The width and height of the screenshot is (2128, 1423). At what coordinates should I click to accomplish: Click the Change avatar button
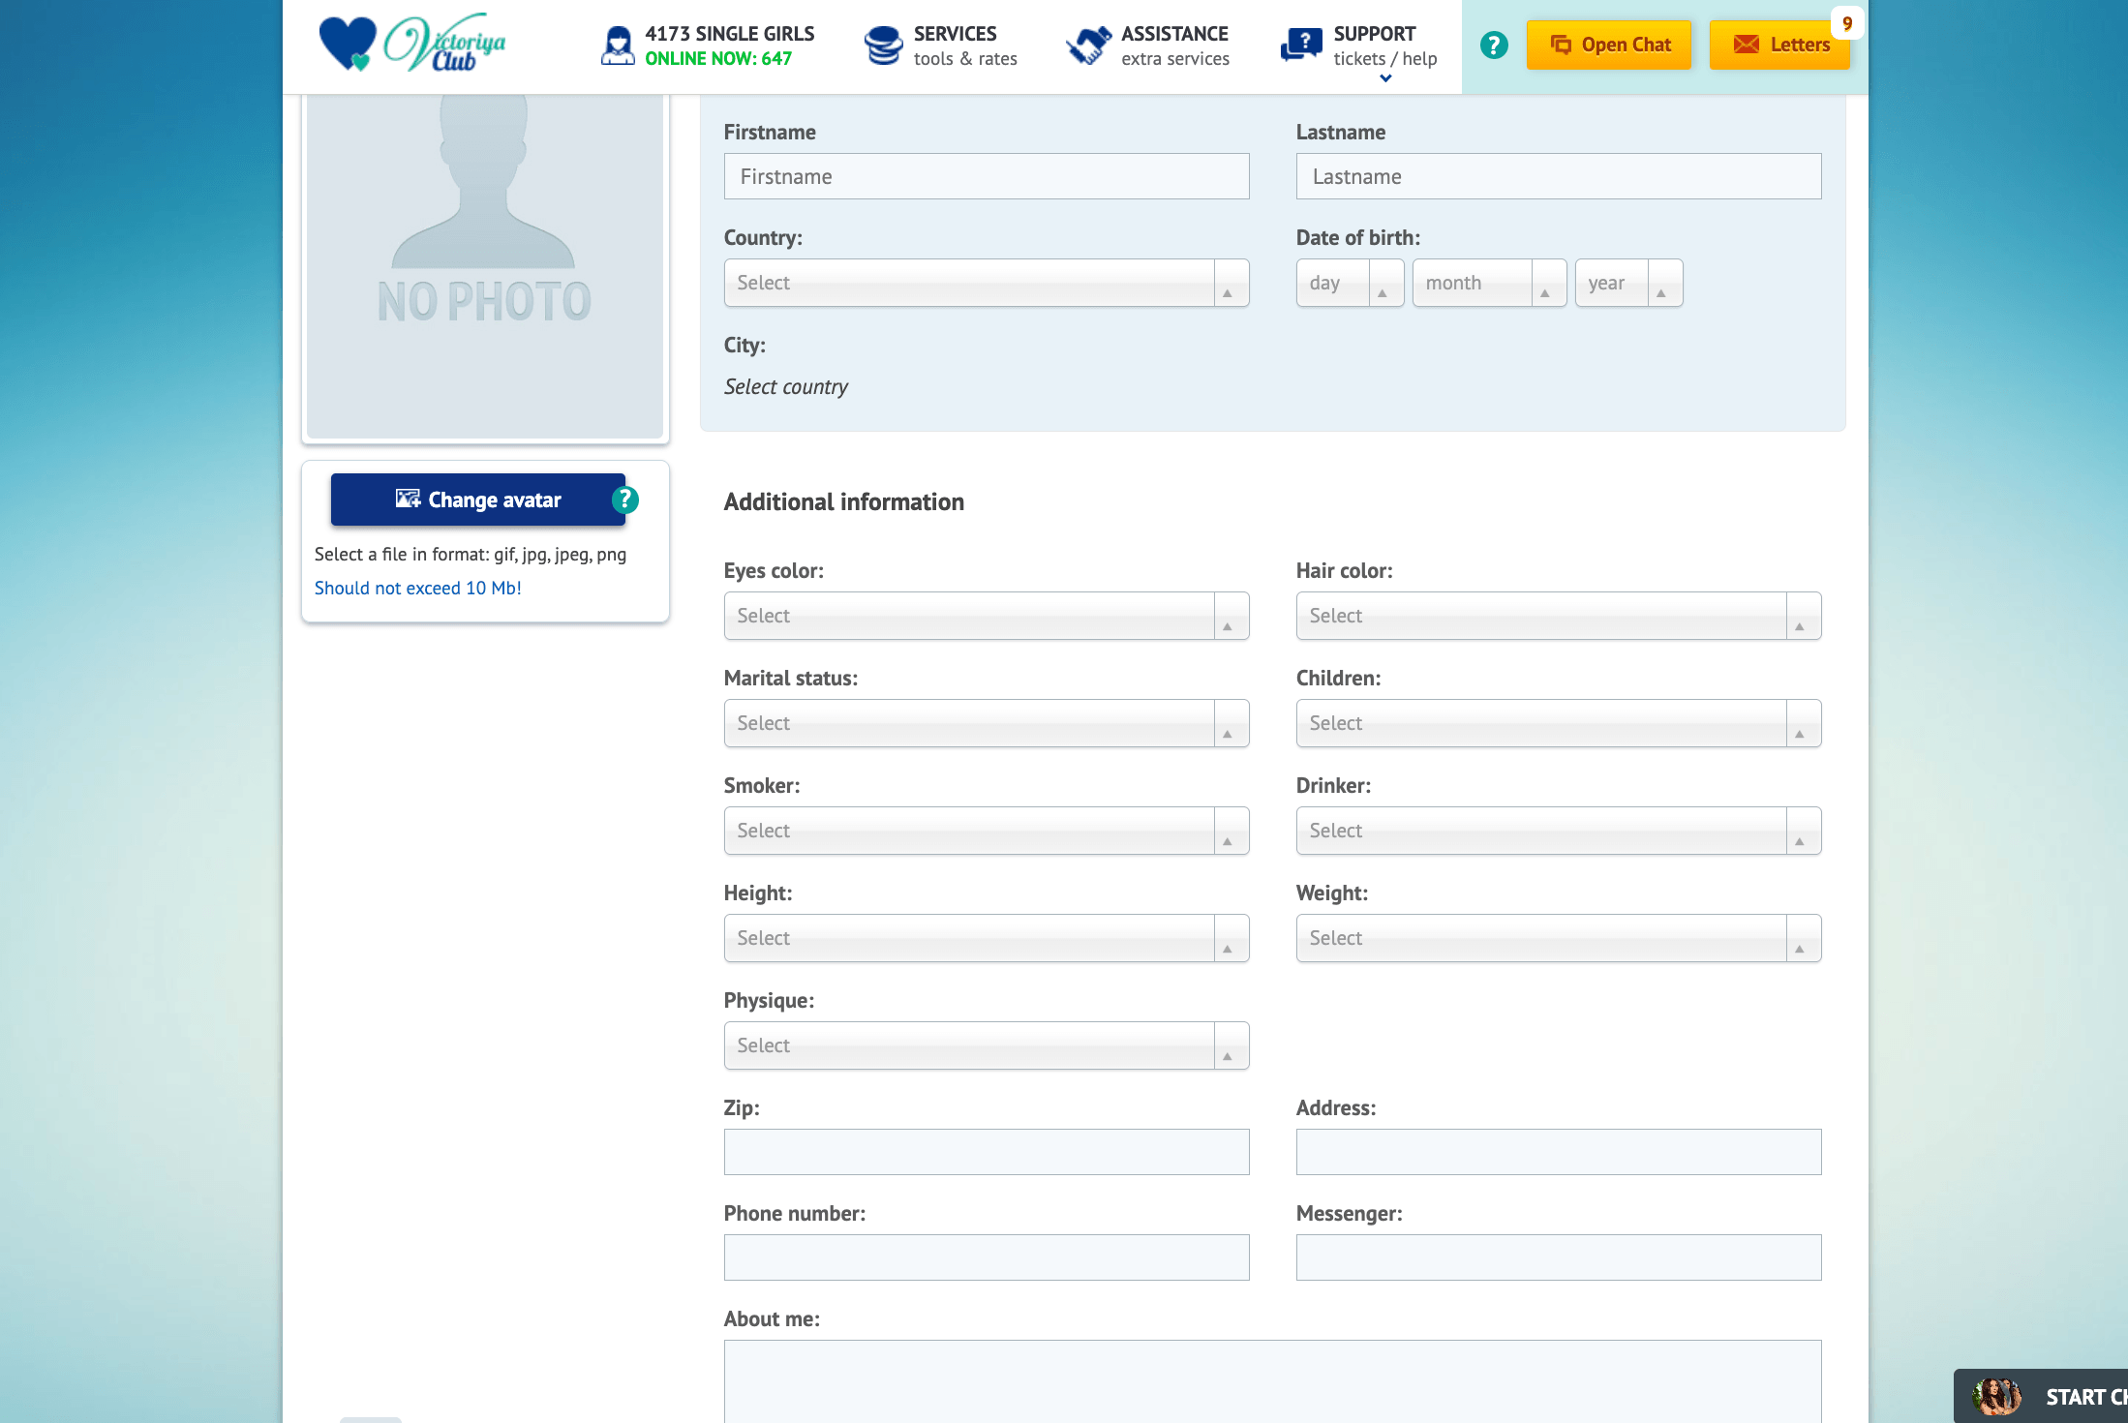(x=478, y=500)
